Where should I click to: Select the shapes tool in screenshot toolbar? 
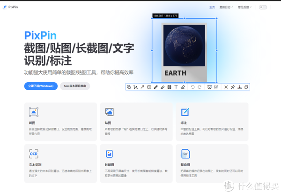pos(129,87)
